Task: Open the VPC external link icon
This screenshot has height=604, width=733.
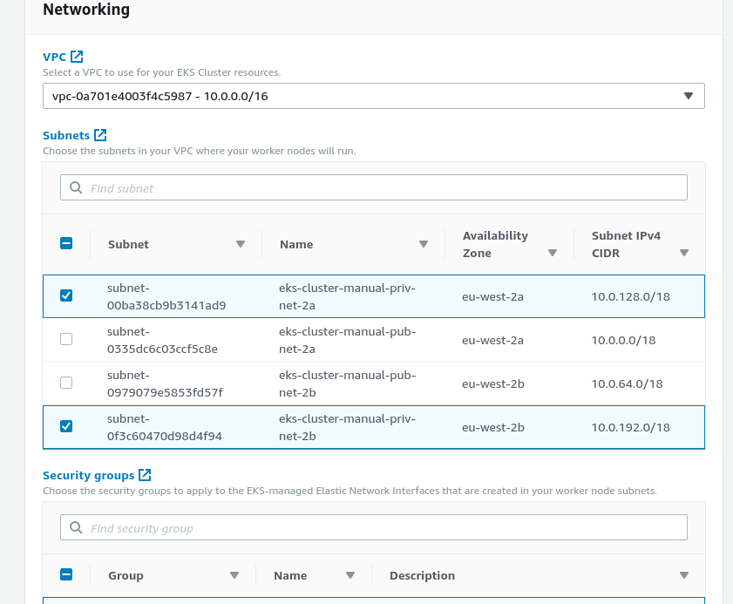Action: (x=77, y=57)
